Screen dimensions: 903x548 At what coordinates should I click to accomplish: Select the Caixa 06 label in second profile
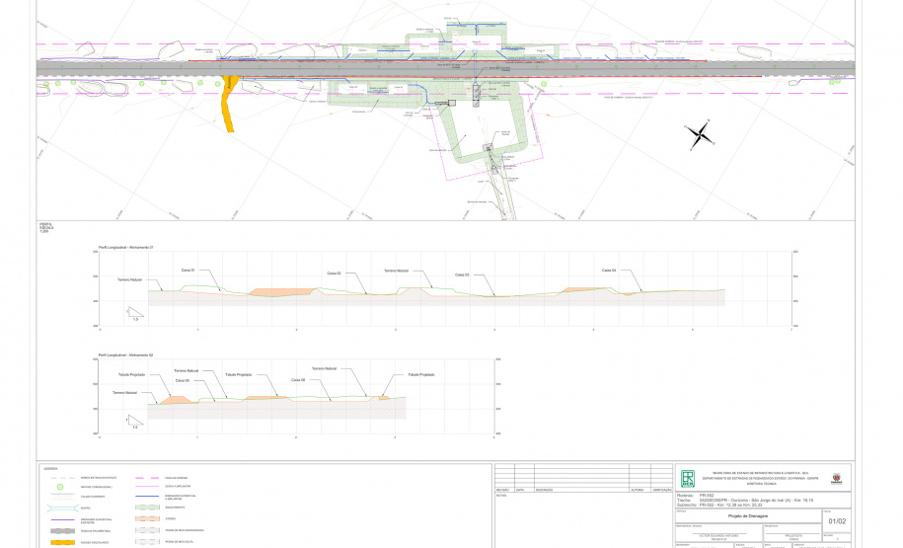pyautogui.click(x=298, y=379)
